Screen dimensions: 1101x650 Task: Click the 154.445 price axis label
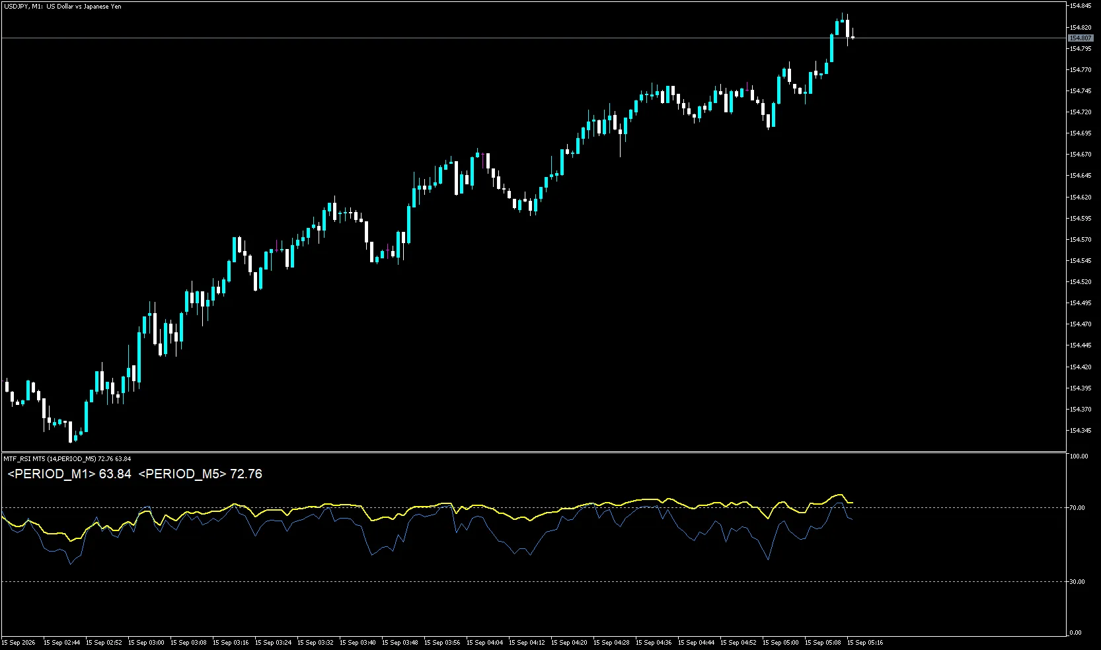click(1081, 345)
